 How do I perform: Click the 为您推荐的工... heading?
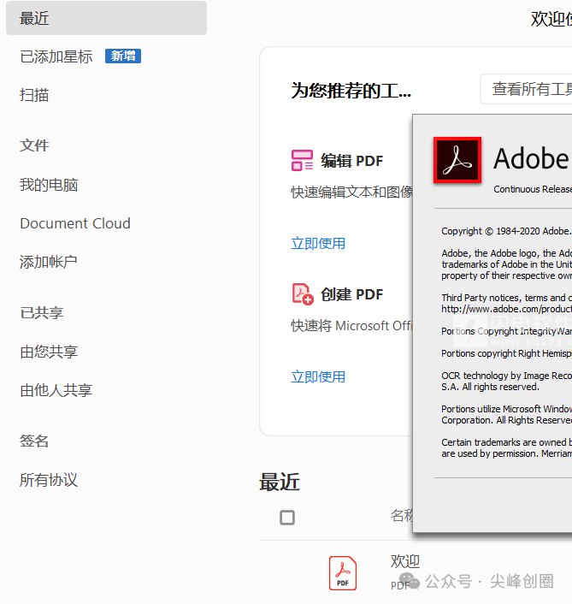(x=351, y=91)
